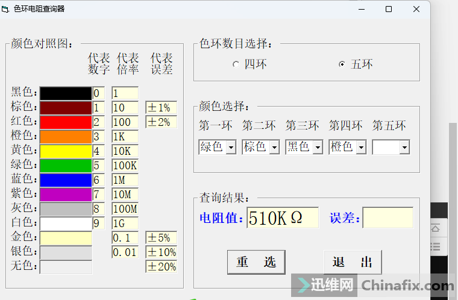Click the orange 橙色 color swatch

[x=66, y=137]
